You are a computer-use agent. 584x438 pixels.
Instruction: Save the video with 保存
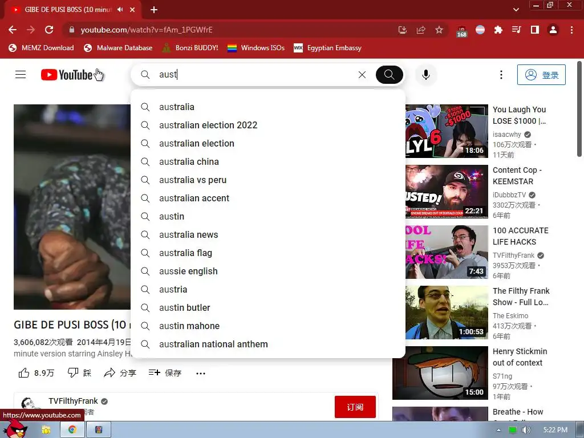pyautogui.click(x=165, y=373)
